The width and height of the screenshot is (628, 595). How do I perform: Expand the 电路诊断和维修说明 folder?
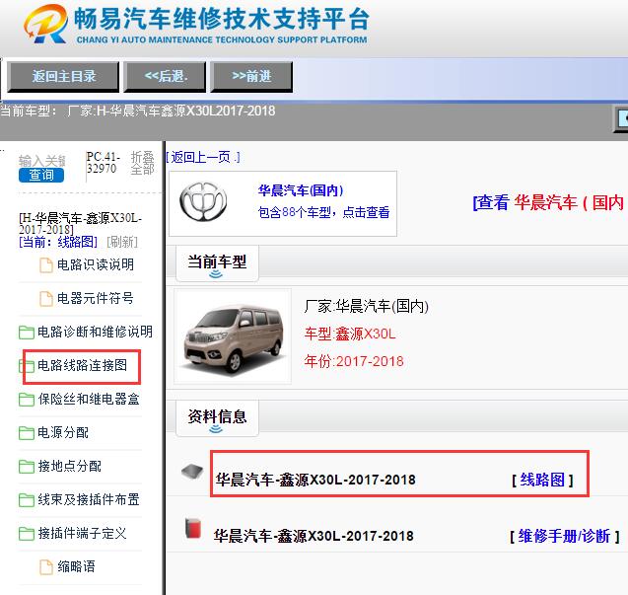[x=95, y=332]
